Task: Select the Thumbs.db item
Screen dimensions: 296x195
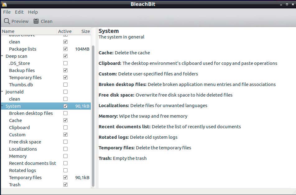Action: pos(21,85)
